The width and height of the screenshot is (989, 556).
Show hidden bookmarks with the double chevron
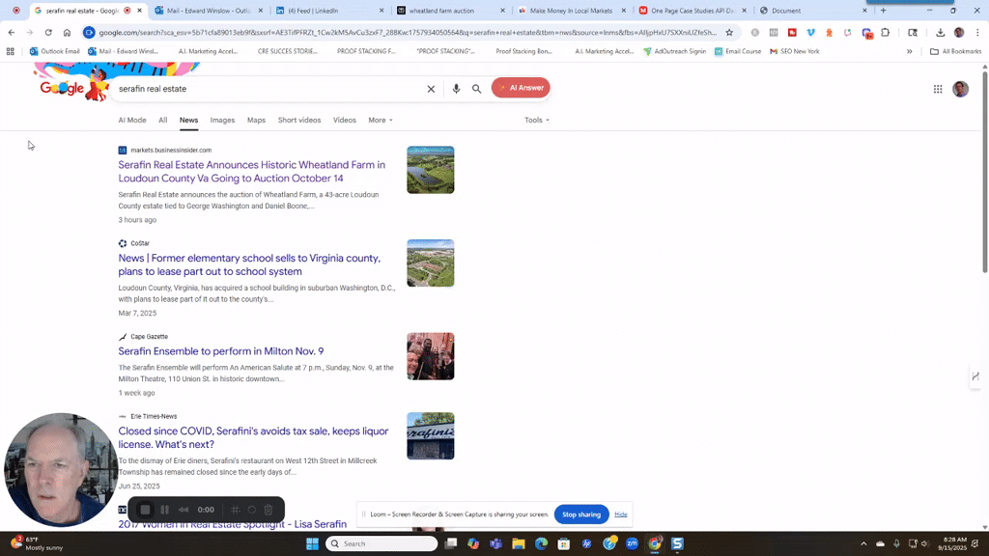point(910,51)
